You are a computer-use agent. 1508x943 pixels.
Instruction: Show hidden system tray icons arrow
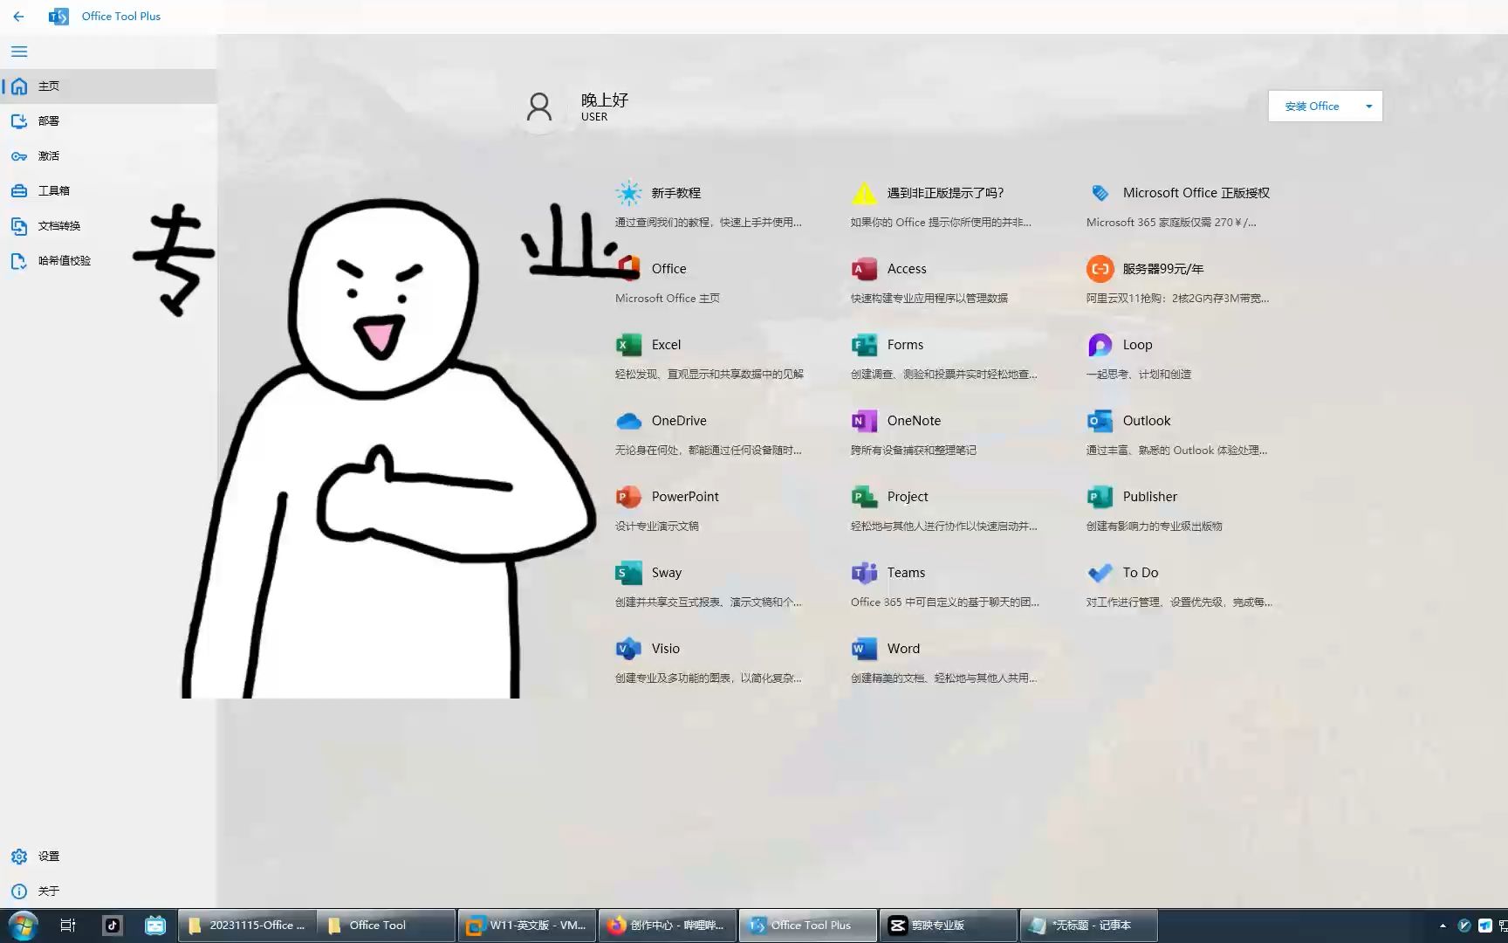(x=1443, y=926)
